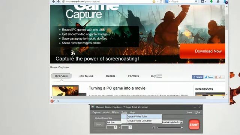Click the red START button
Viewport: 240px width, 135px height.
194,124
